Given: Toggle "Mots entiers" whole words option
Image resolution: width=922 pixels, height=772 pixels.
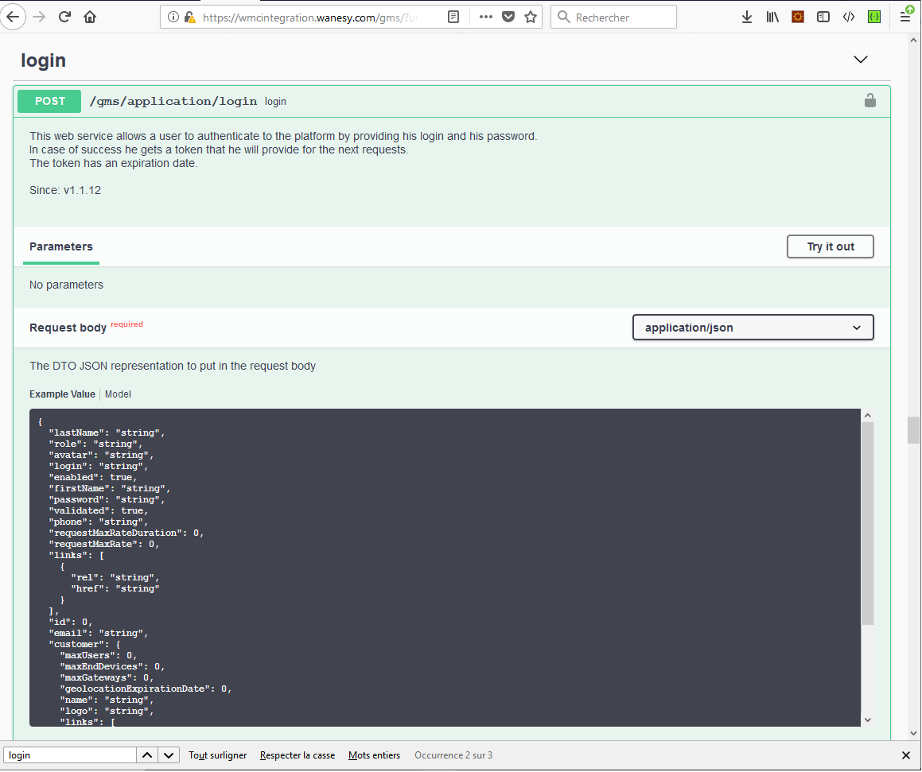Looking at the screenshot, I should pyautogui.click(x=374, y=755).
